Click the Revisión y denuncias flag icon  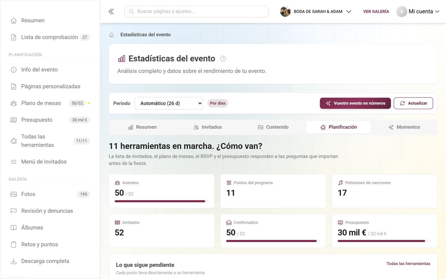click(x=14, y=211)
